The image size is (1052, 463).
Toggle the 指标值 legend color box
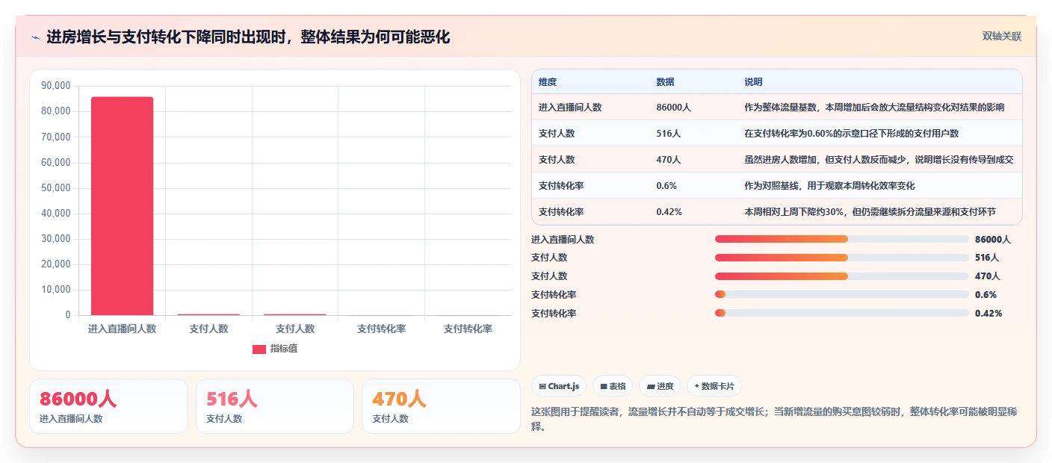(x=259, y=349)
